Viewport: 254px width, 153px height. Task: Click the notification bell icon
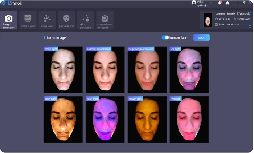click(x=220, y=3)
